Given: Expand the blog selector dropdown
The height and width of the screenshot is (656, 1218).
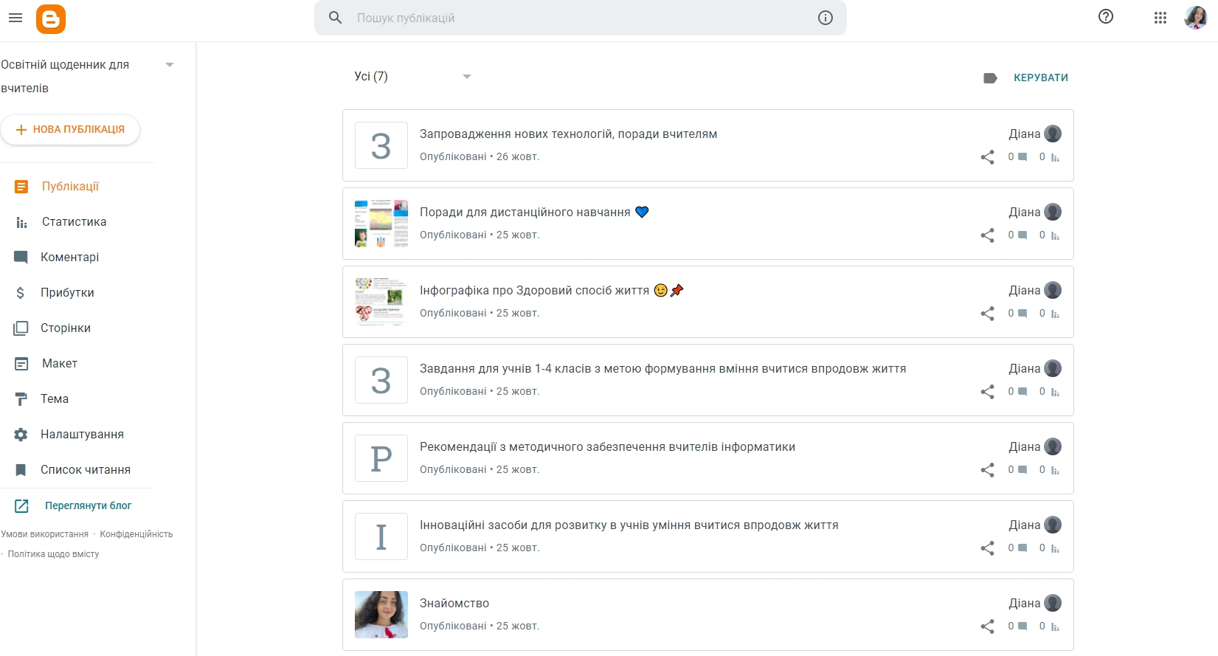Looking at the screenshot, I should point(170,65).
